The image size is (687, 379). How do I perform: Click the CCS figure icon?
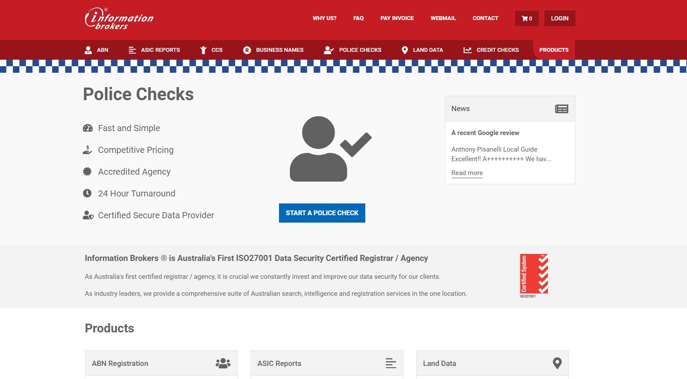coord(203,50)
